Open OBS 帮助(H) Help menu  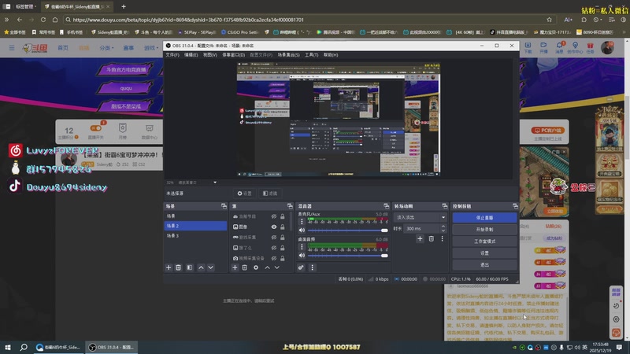click(x=331, y=54)
